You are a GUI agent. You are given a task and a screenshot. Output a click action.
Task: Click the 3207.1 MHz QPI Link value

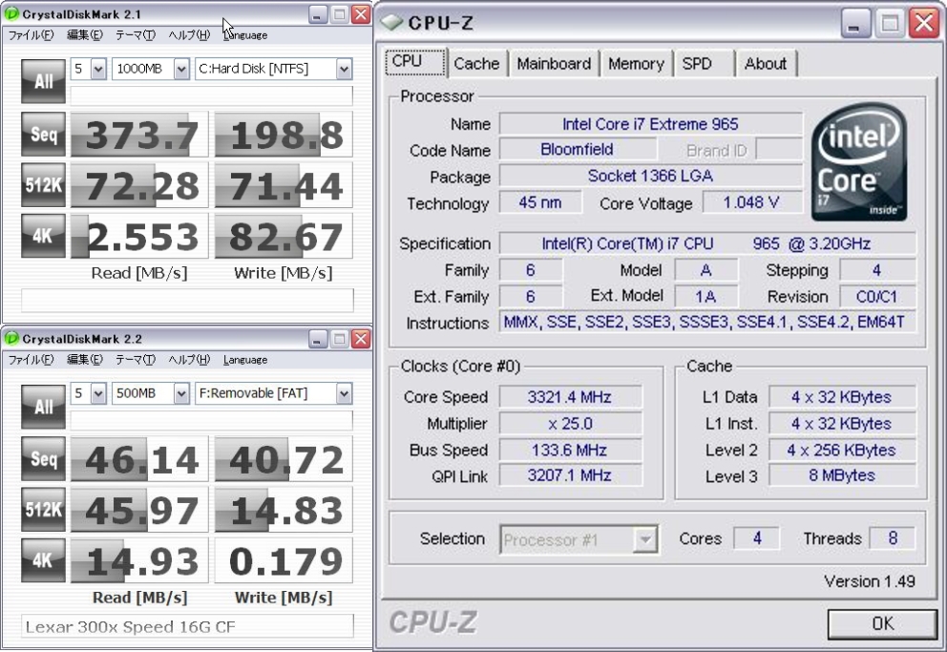pyautogui.click(x=570, y=475)
